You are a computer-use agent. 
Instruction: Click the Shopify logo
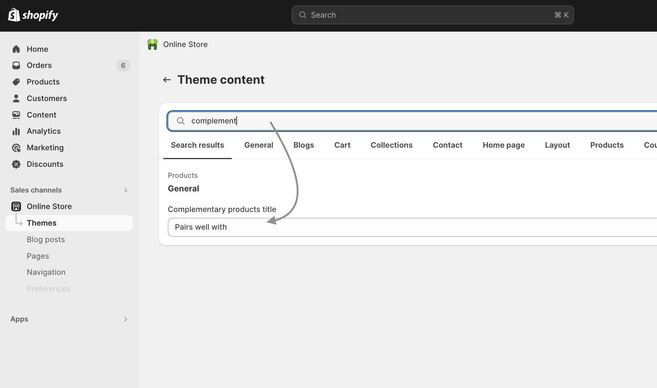tap(33, 15)
